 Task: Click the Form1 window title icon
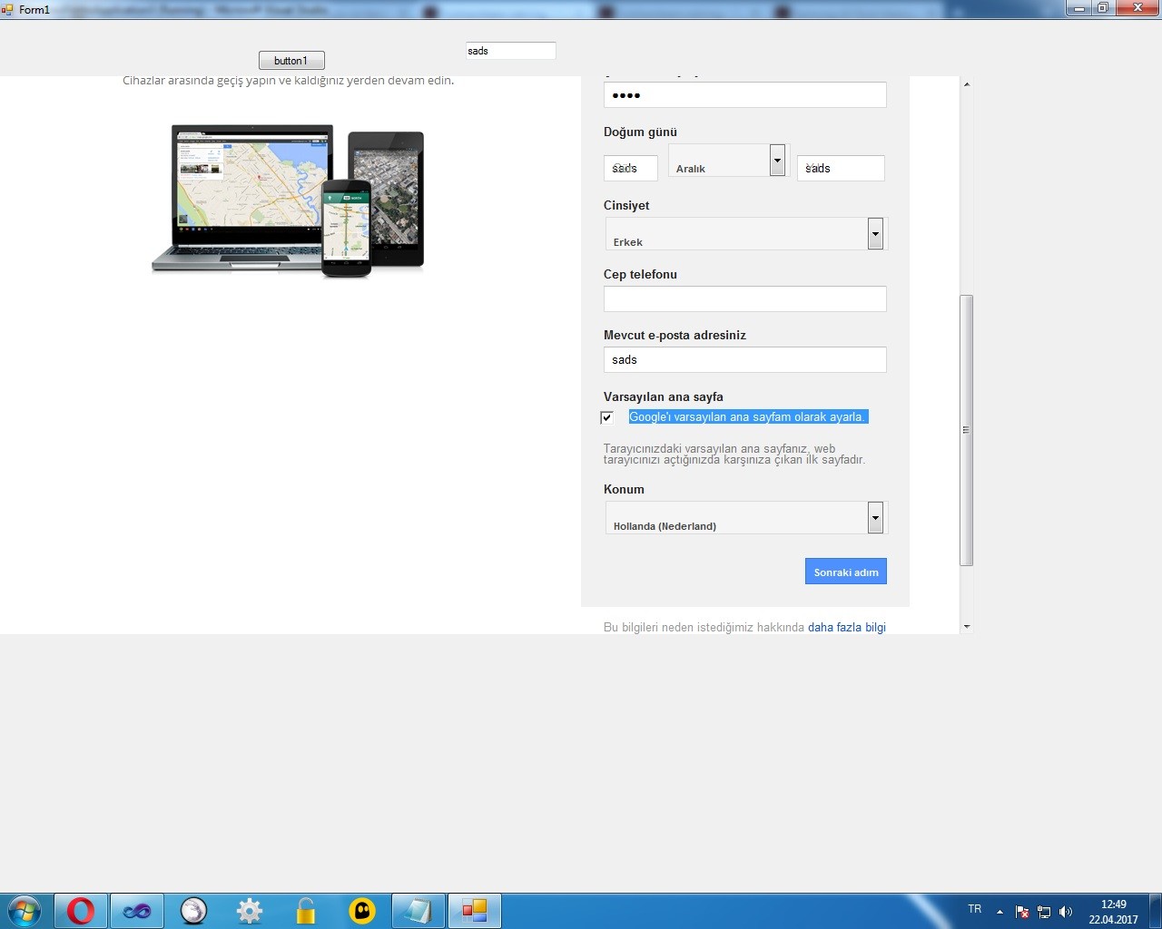(8, 9)
